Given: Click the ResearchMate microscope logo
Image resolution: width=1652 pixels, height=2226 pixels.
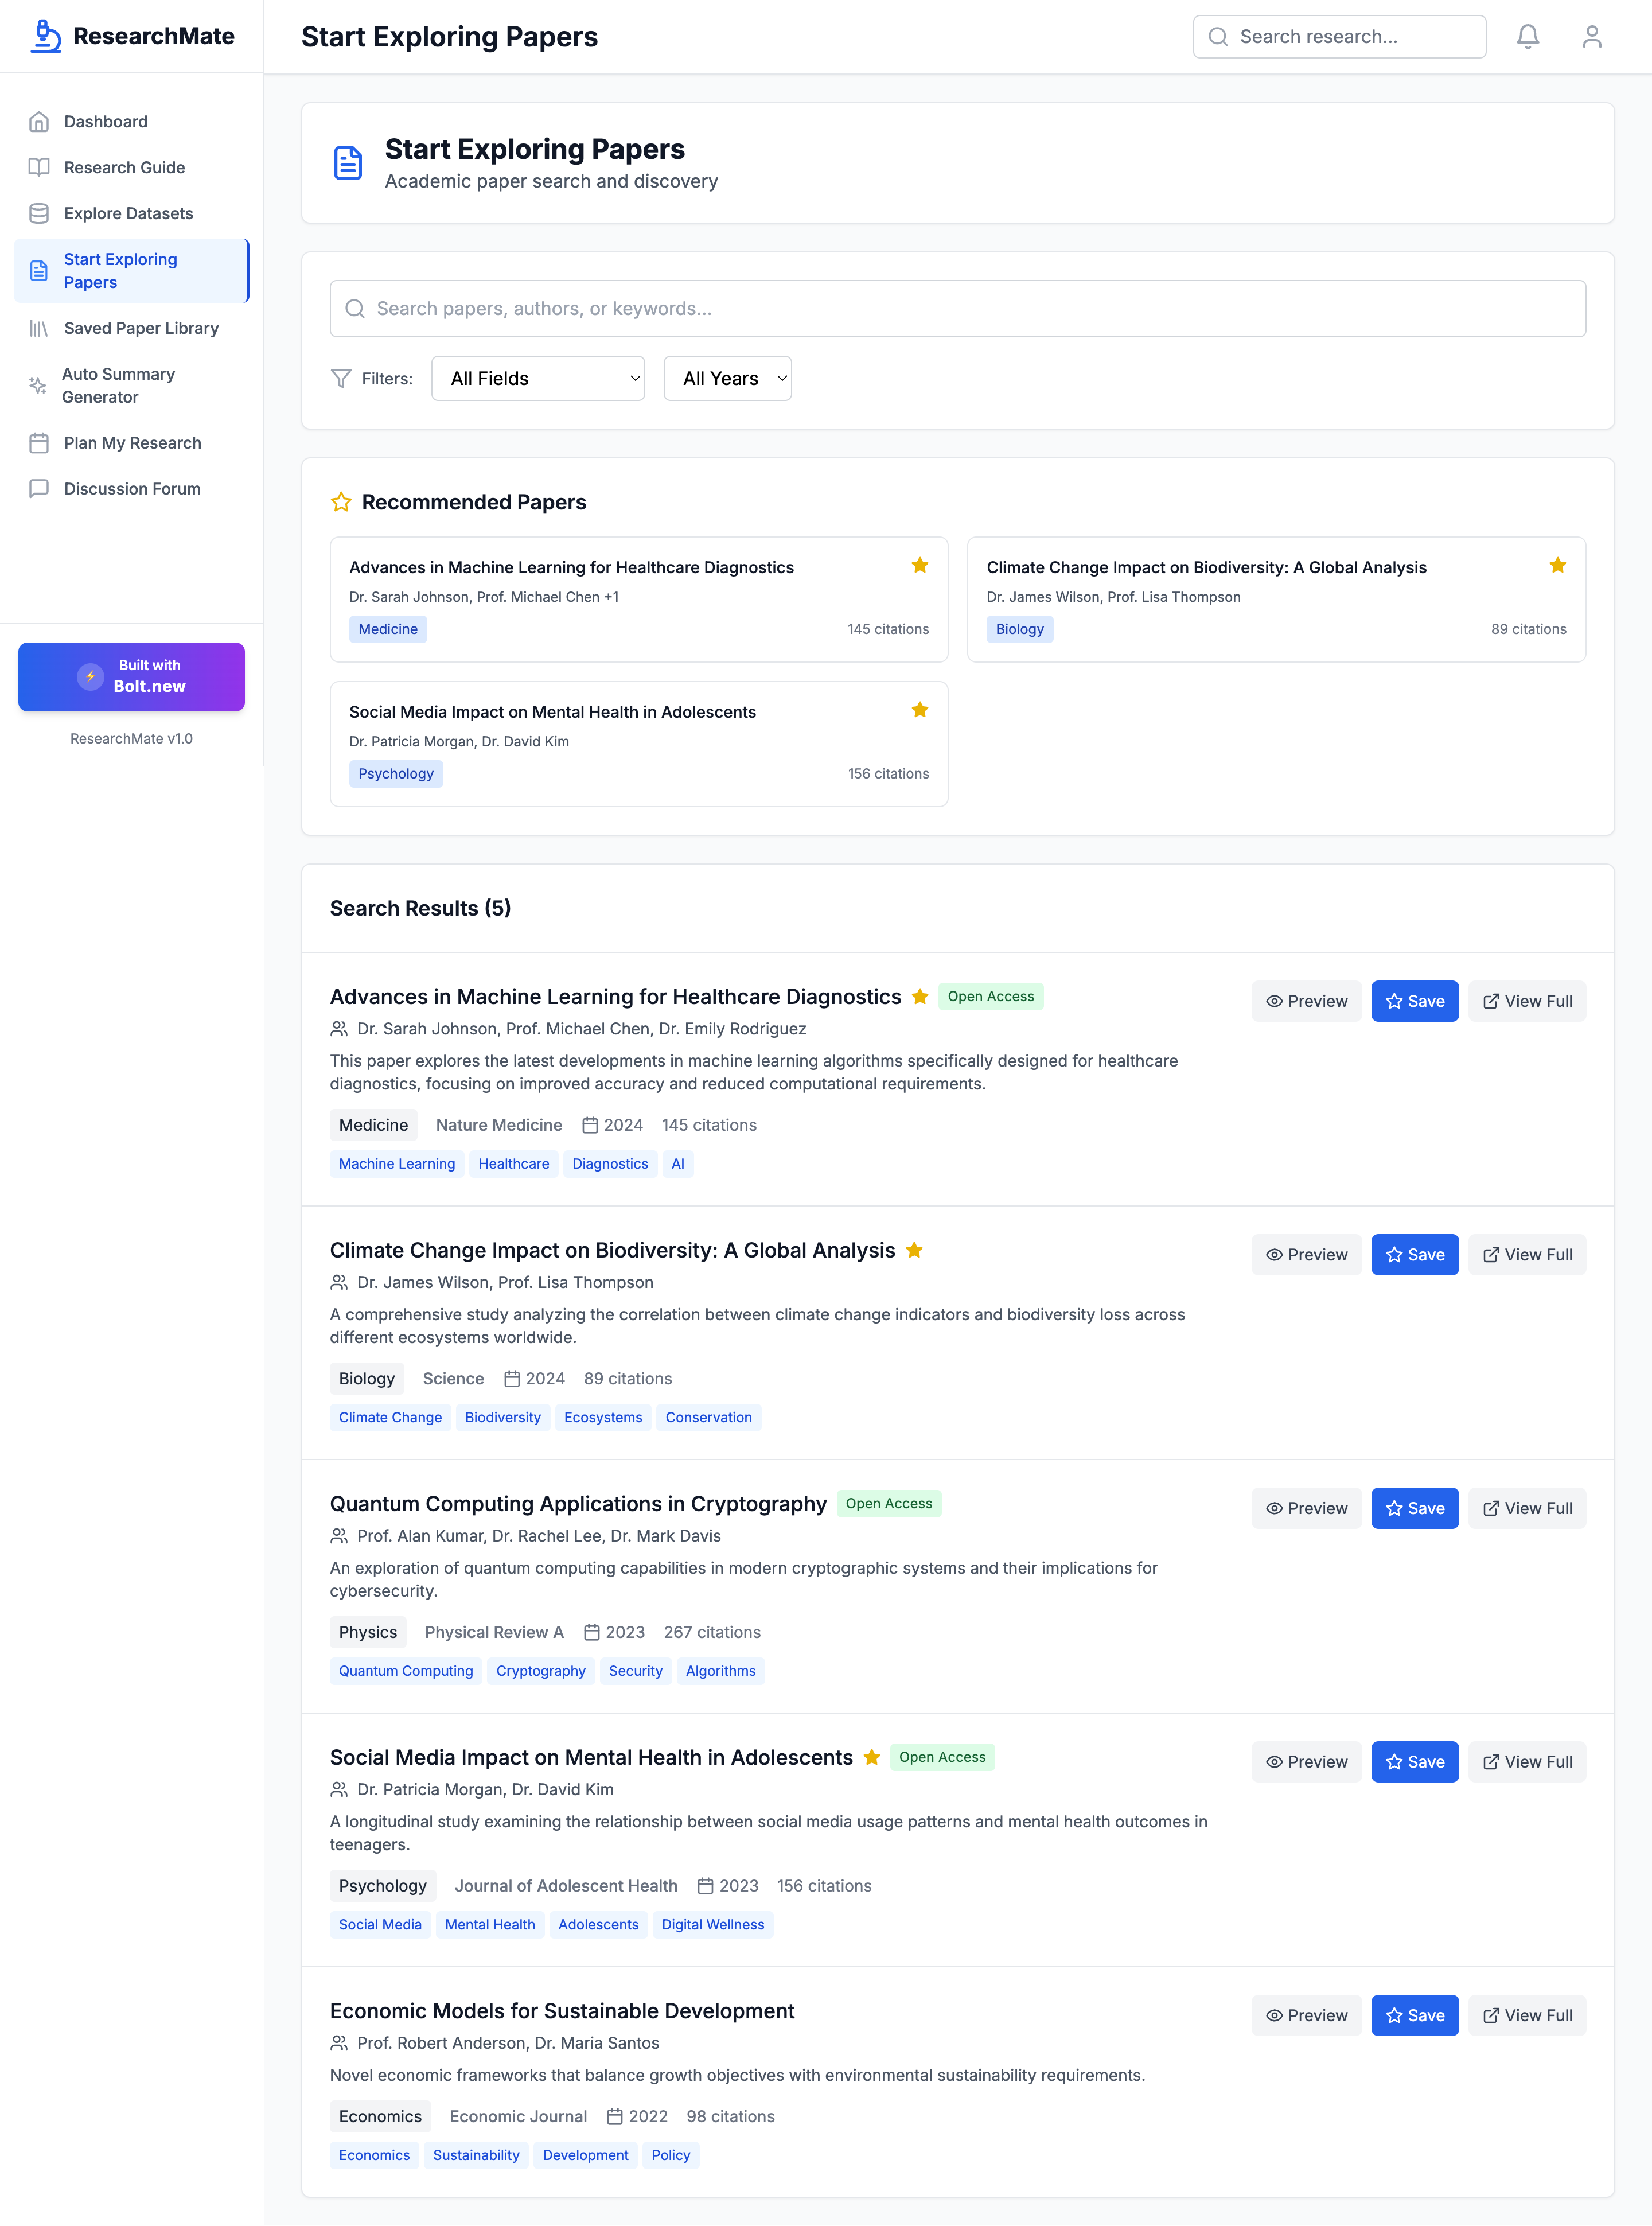Looking at the screenshot, I should pyautogui.click(x=45, y=36).
